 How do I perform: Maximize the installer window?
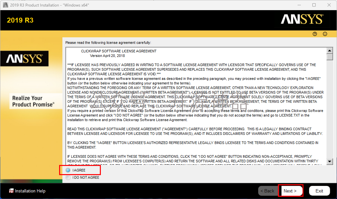[314, 5]
